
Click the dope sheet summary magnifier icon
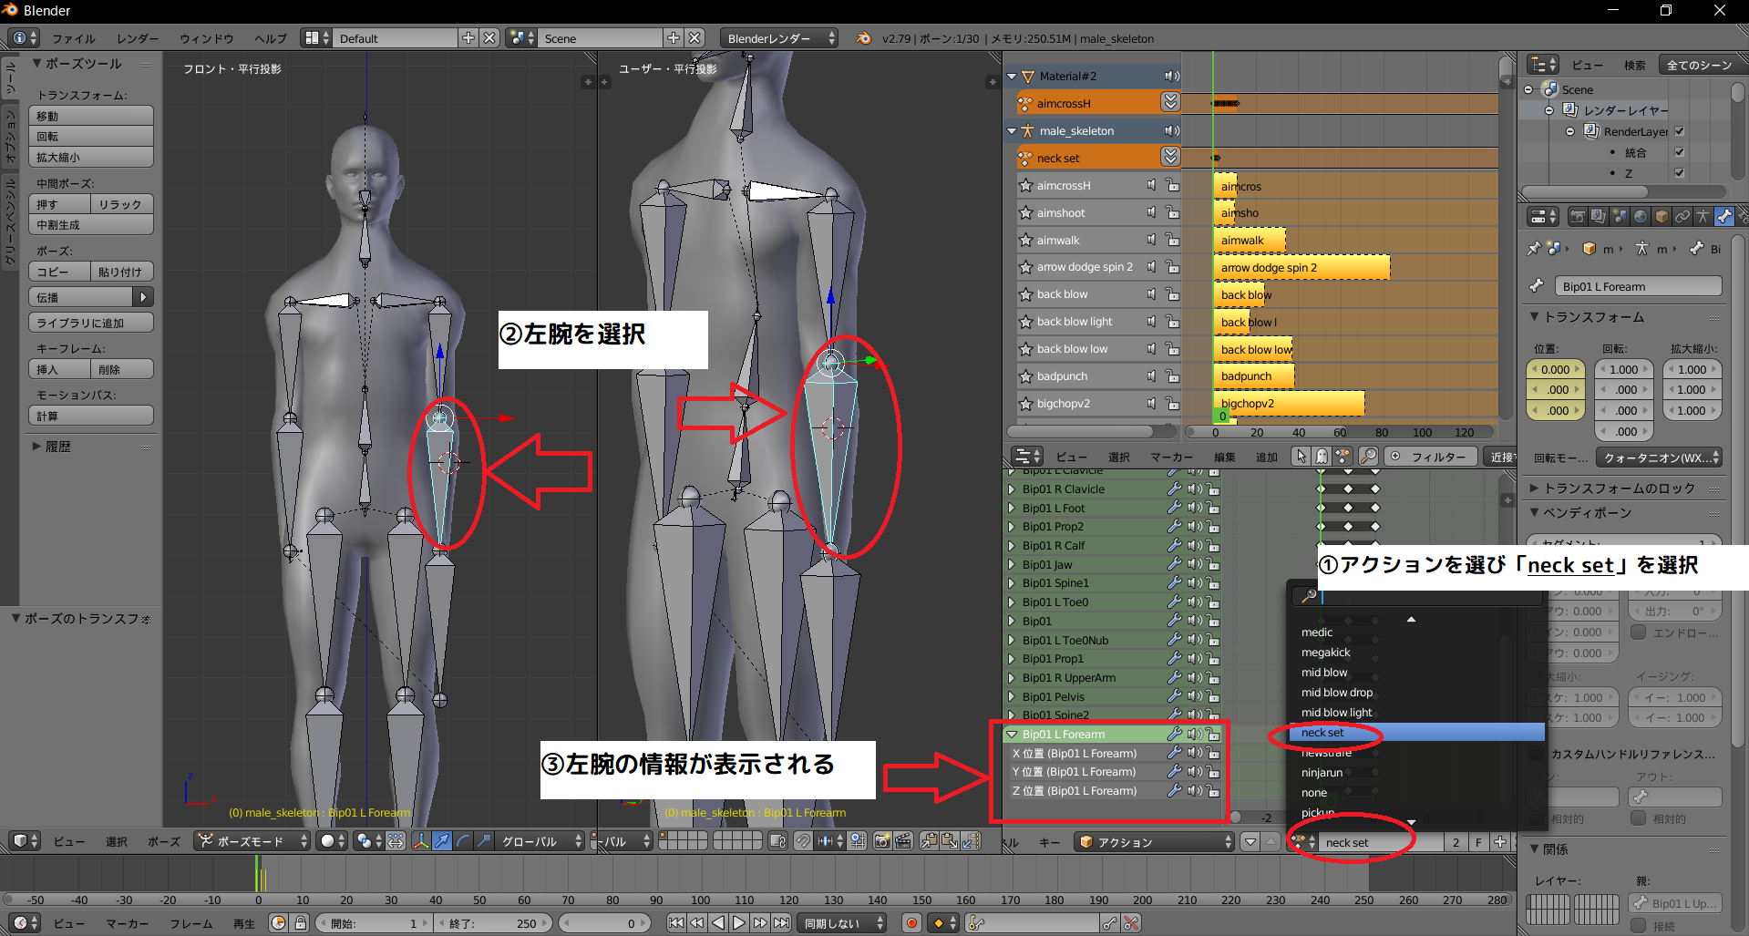tap(1368, 457)
